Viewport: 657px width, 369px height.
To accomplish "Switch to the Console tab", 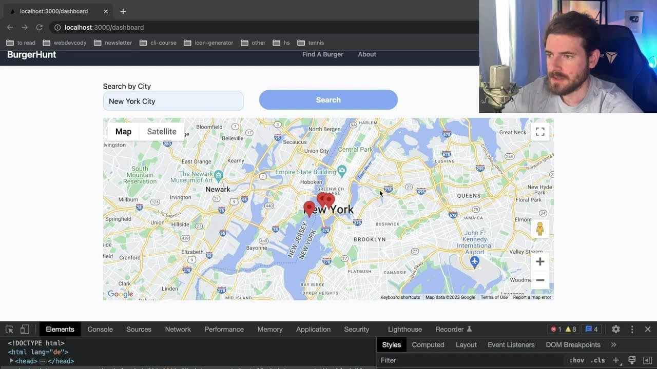I will (100, 330).
